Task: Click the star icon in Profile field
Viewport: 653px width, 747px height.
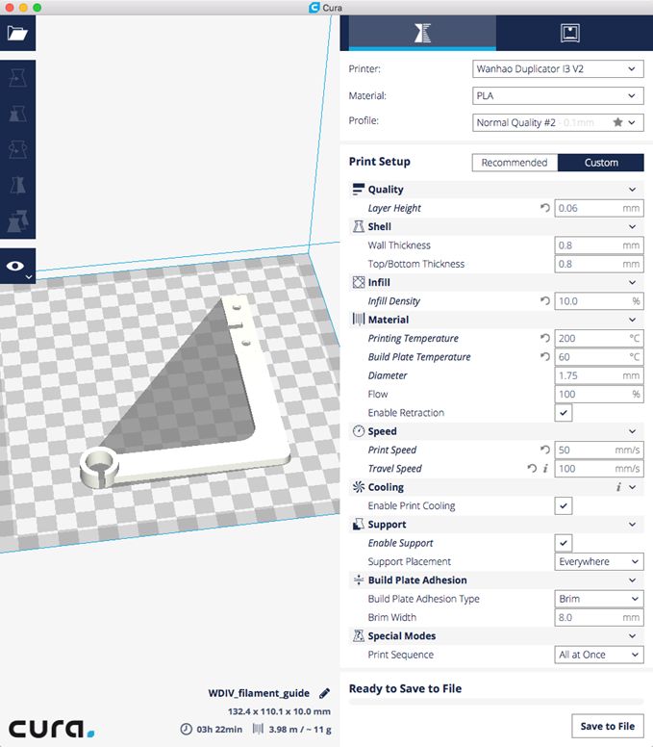Action: (x=617, y=122)
